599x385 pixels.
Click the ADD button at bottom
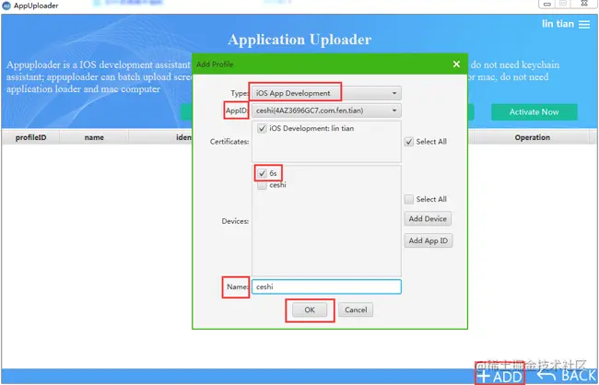tap(499, 376)
